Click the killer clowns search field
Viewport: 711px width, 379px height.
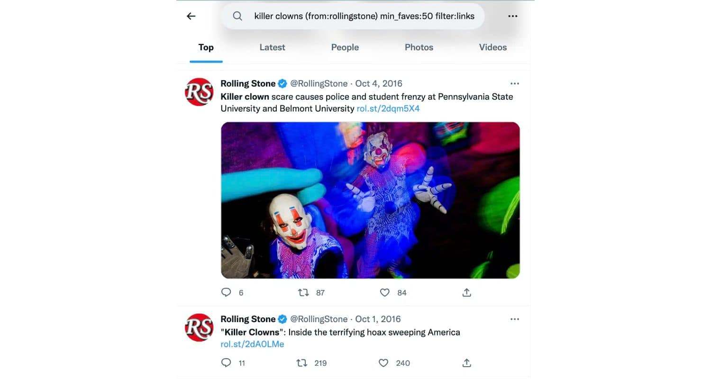(353, 16)
